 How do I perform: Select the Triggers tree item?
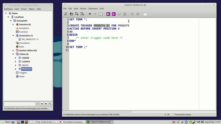23,73
